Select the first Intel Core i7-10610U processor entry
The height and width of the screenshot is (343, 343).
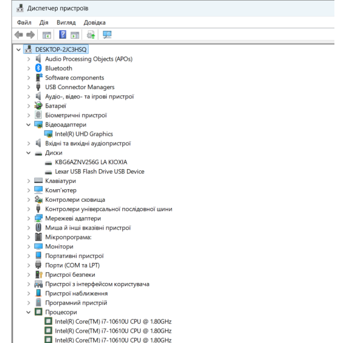(113, 321)
